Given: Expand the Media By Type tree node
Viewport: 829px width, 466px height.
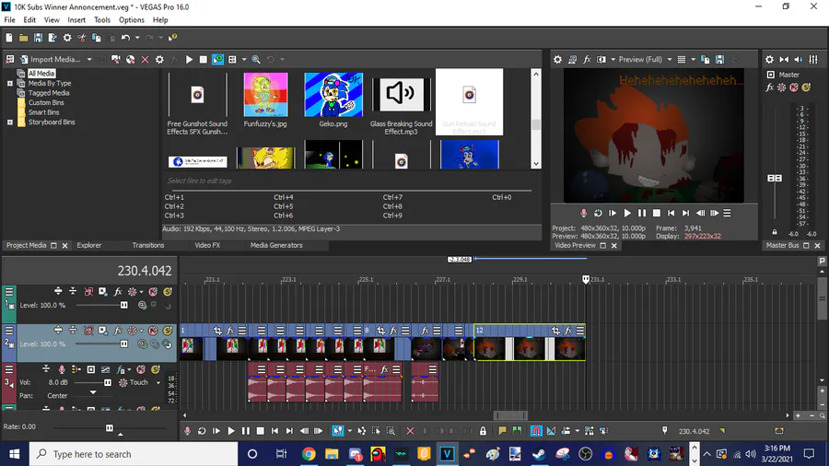Looking at the screenshot, I should click(9, 84).
